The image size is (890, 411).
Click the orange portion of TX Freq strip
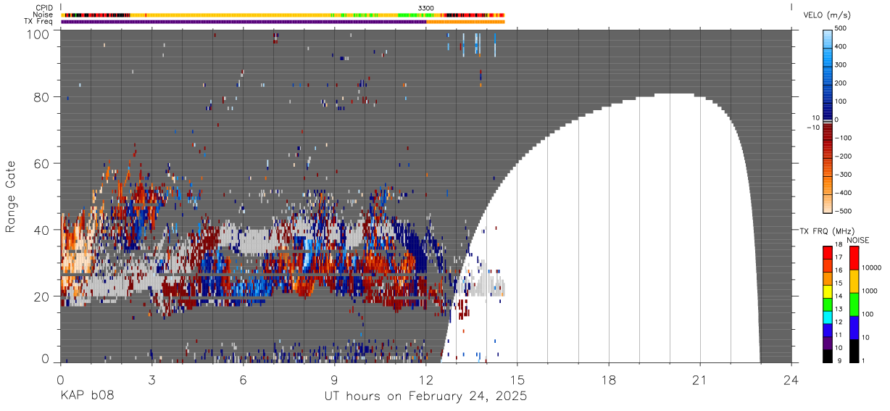pos(465,21)
